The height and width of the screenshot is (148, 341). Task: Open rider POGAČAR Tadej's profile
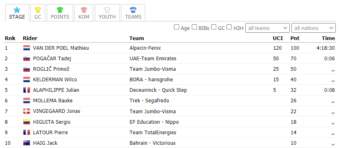point(52,59)
